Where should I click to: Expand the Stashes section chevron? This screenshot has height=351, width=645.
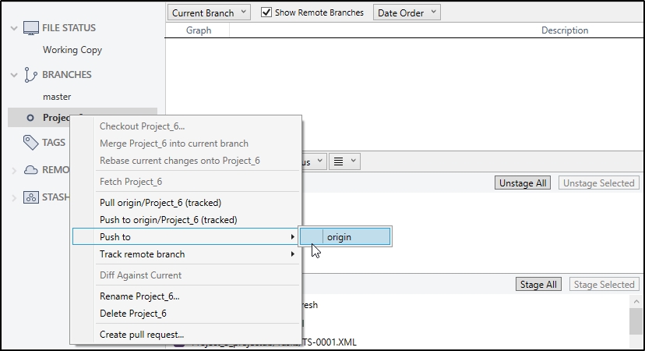tap(14, 197)
